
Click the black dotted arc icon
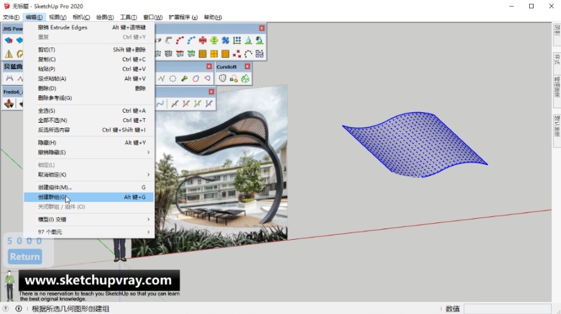coord(248,54)
